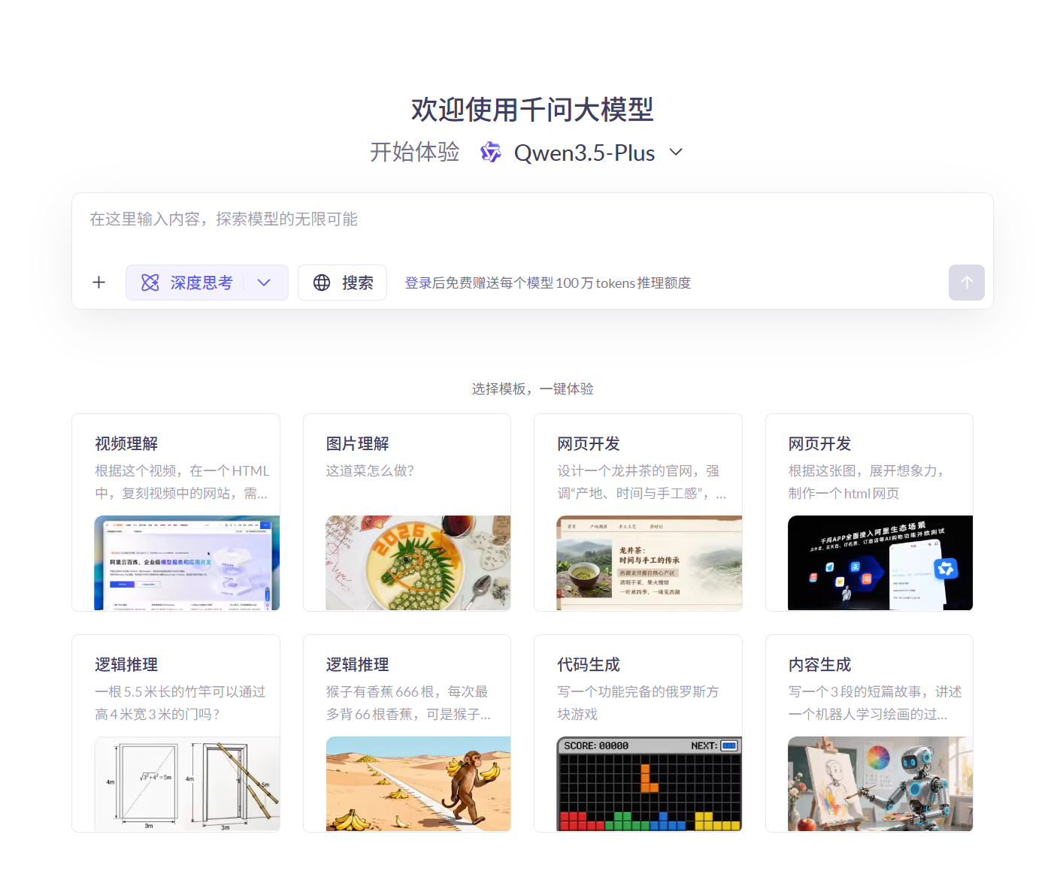Open the bamboo pole 逻辑推理 template
This screenshot has height=886, width=1060.
pyautogui.click(x=175, y=733)
